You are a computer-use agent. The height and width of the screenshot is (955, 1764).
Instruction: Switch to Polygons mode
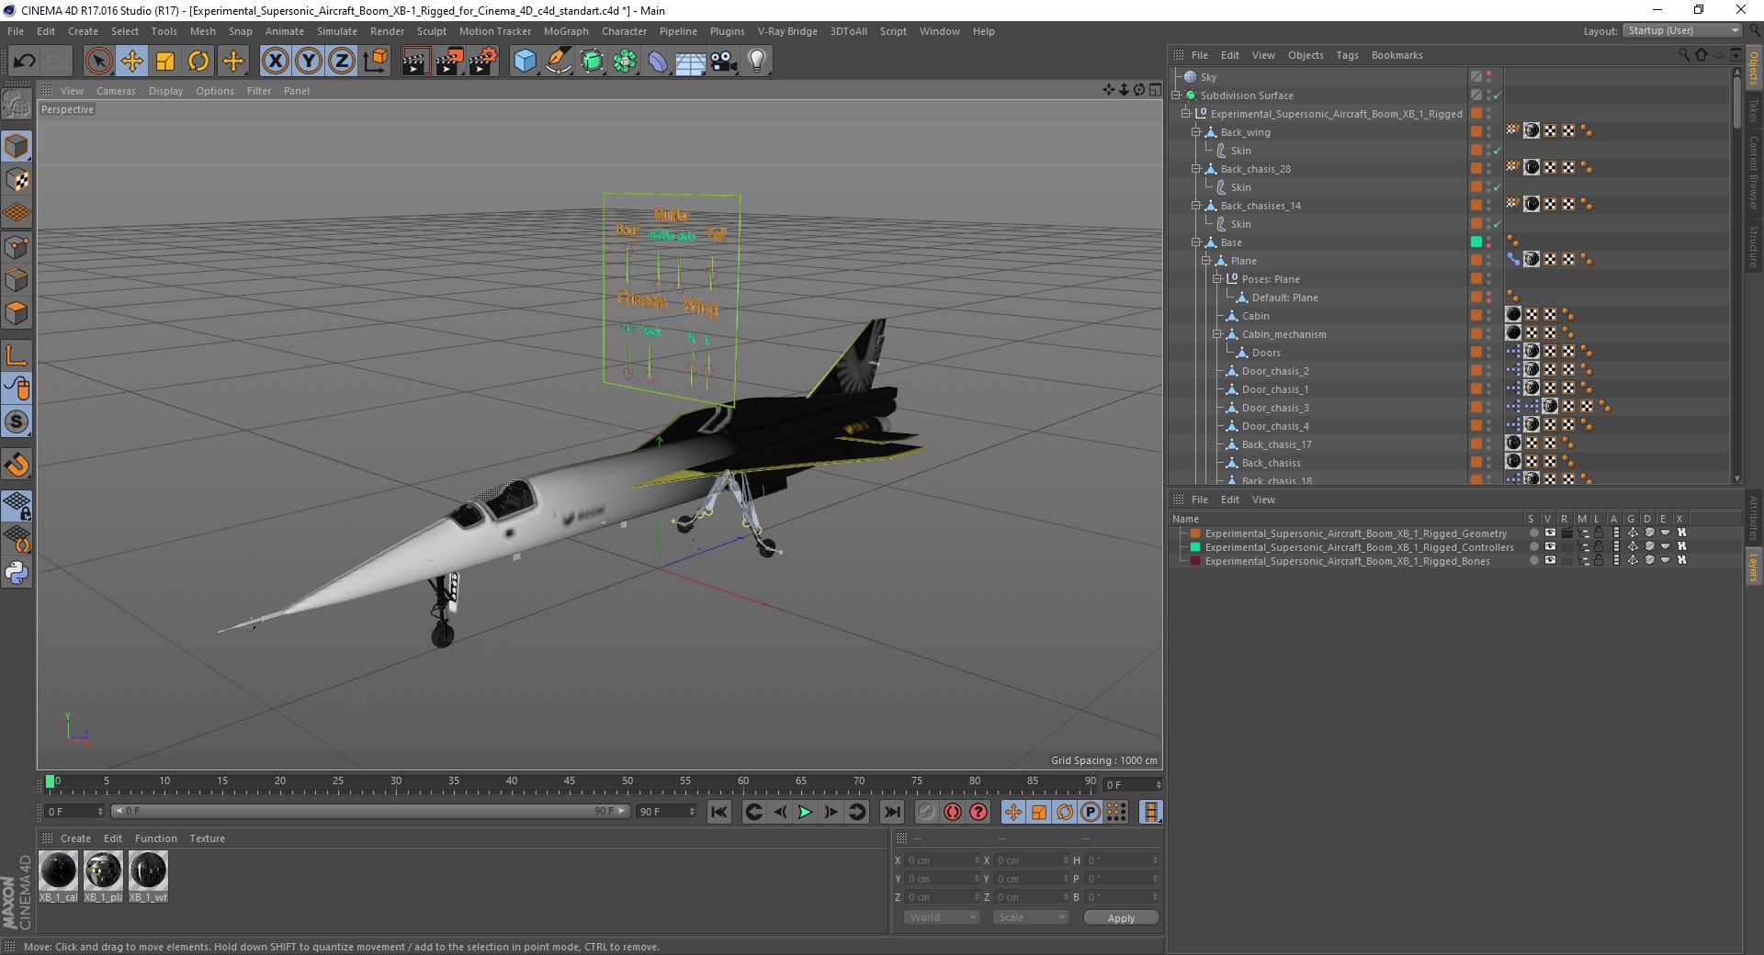click(x=17, y=313)
